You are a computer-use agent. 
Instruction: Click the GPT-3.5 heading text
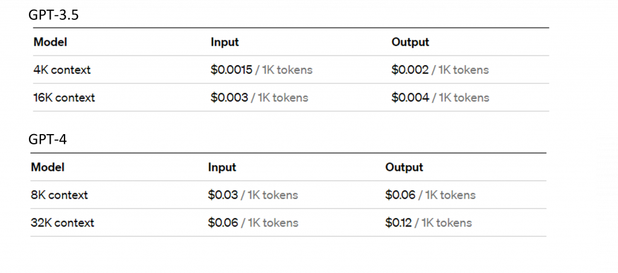53,16
